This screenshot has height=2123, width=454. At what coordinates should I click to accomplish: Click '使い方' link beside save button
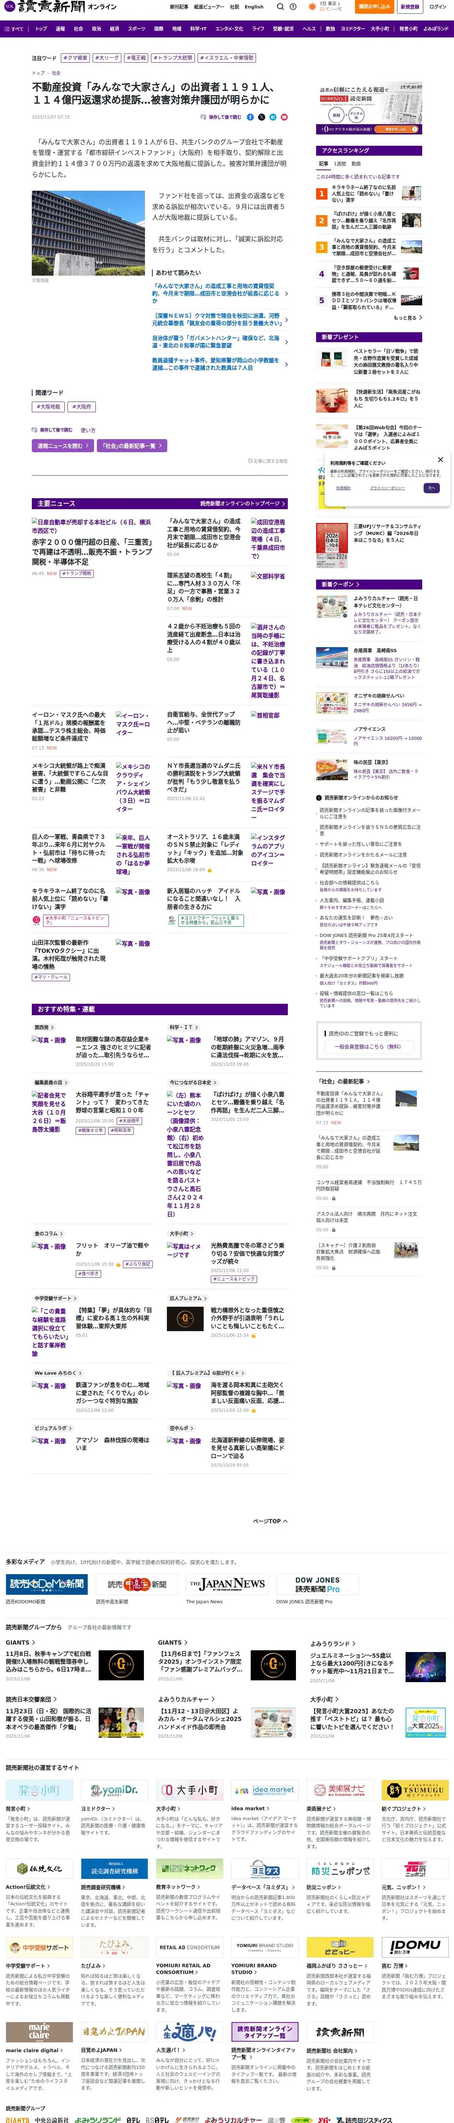coord(88,430)
